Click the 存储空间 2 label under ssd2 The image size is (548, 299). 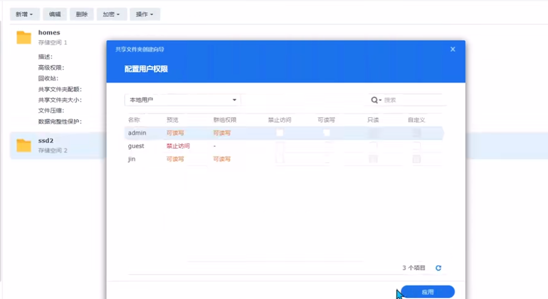53,150
